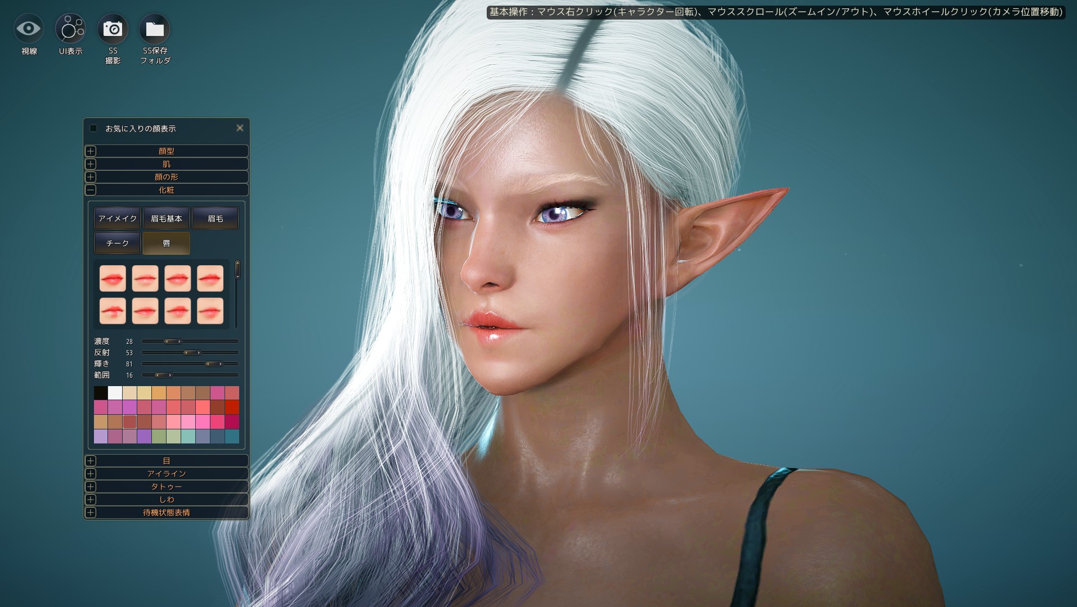This screenshot has width=1077, height=607.
Task: Click the 輝き slider handle
Action: click(214, 364)
